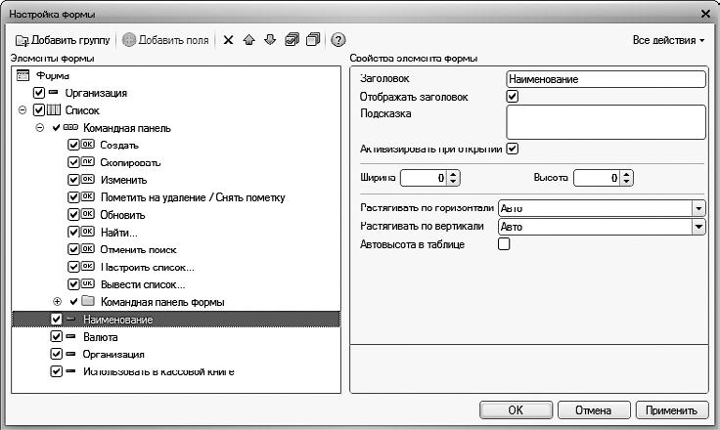
Task: Enable the Автовысота в таблице checkbox
Action: [505, 244]
